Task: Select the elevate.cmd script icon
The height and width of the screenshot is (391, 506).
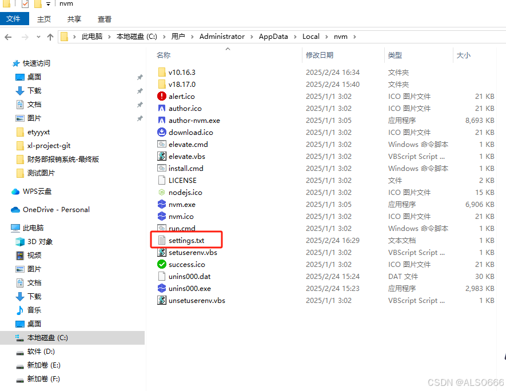Action: (162, 144)
